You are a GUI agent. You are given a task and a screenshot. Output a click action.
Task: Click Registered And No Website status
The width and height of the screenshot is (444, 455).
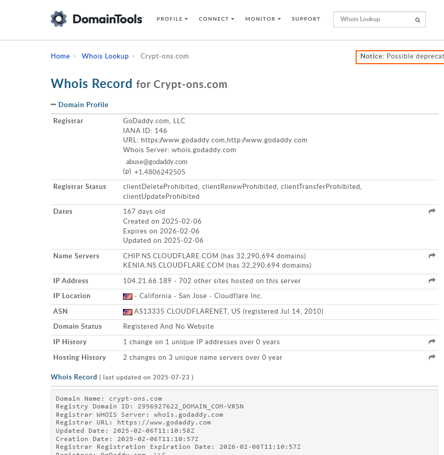pos(169,327)
